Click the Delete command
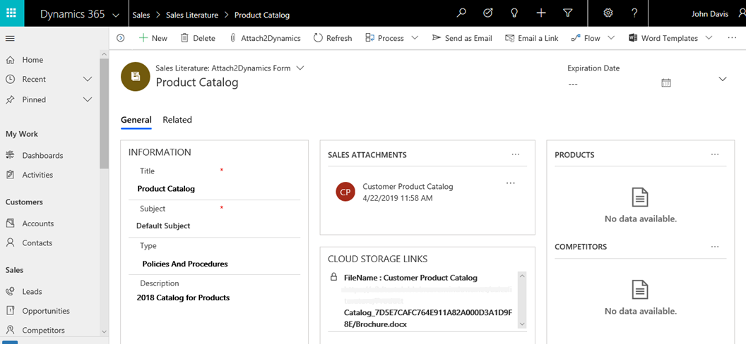The image size is (746, 344). tap(198, 38)
